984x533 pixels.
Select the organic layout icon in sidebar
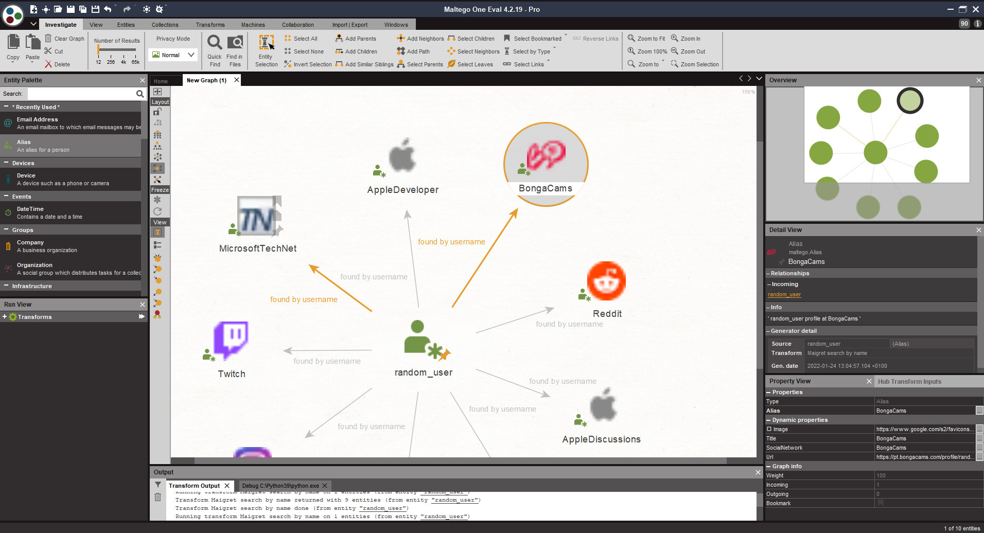[x=157, y=168]
